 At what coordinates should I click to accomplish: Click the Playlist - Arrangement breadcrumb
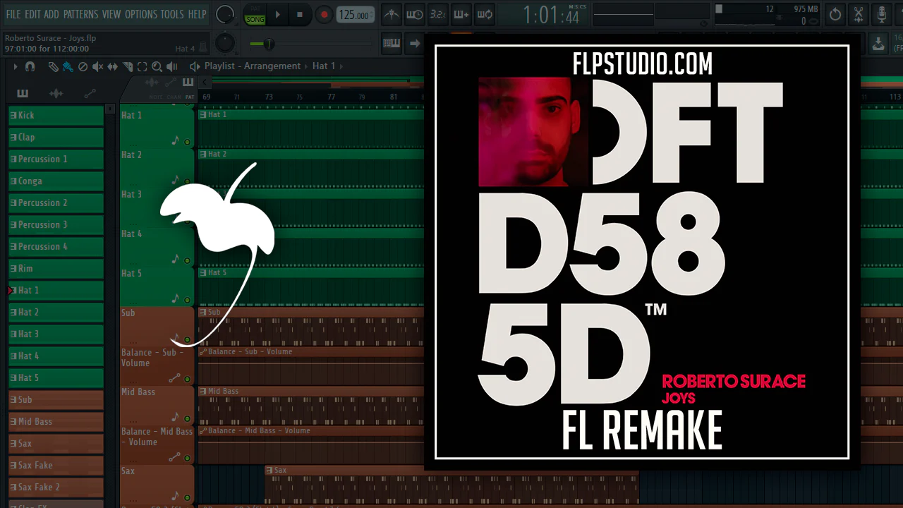(253, 66)
